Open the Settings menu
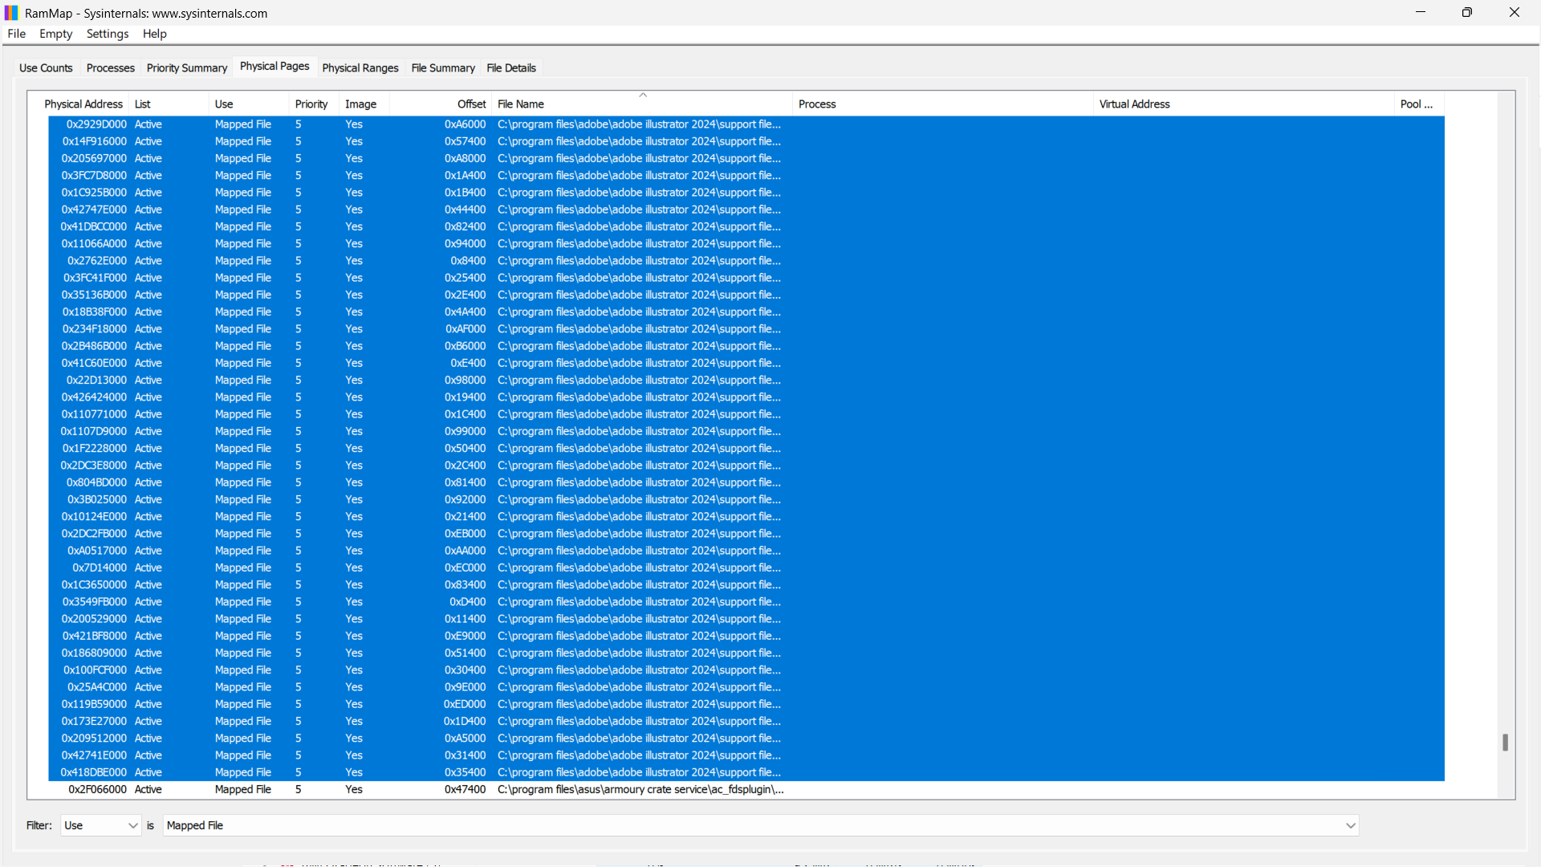 click(107, 34)
